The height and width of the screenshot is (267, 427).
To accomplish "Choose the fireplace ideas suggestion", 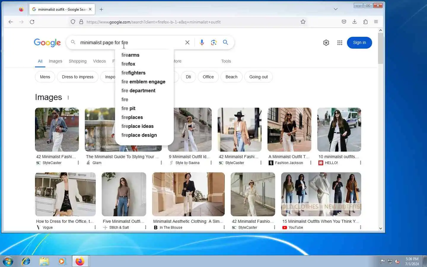I will (144, 126).
